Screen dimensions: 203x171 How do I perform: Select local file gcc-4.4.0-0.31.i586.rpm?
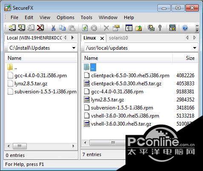[37, 76]
